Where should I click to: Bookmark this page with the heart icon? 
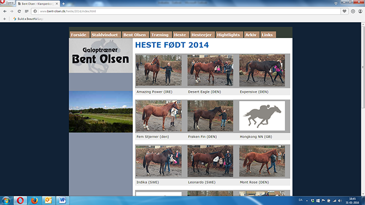[x=344, y=11]
